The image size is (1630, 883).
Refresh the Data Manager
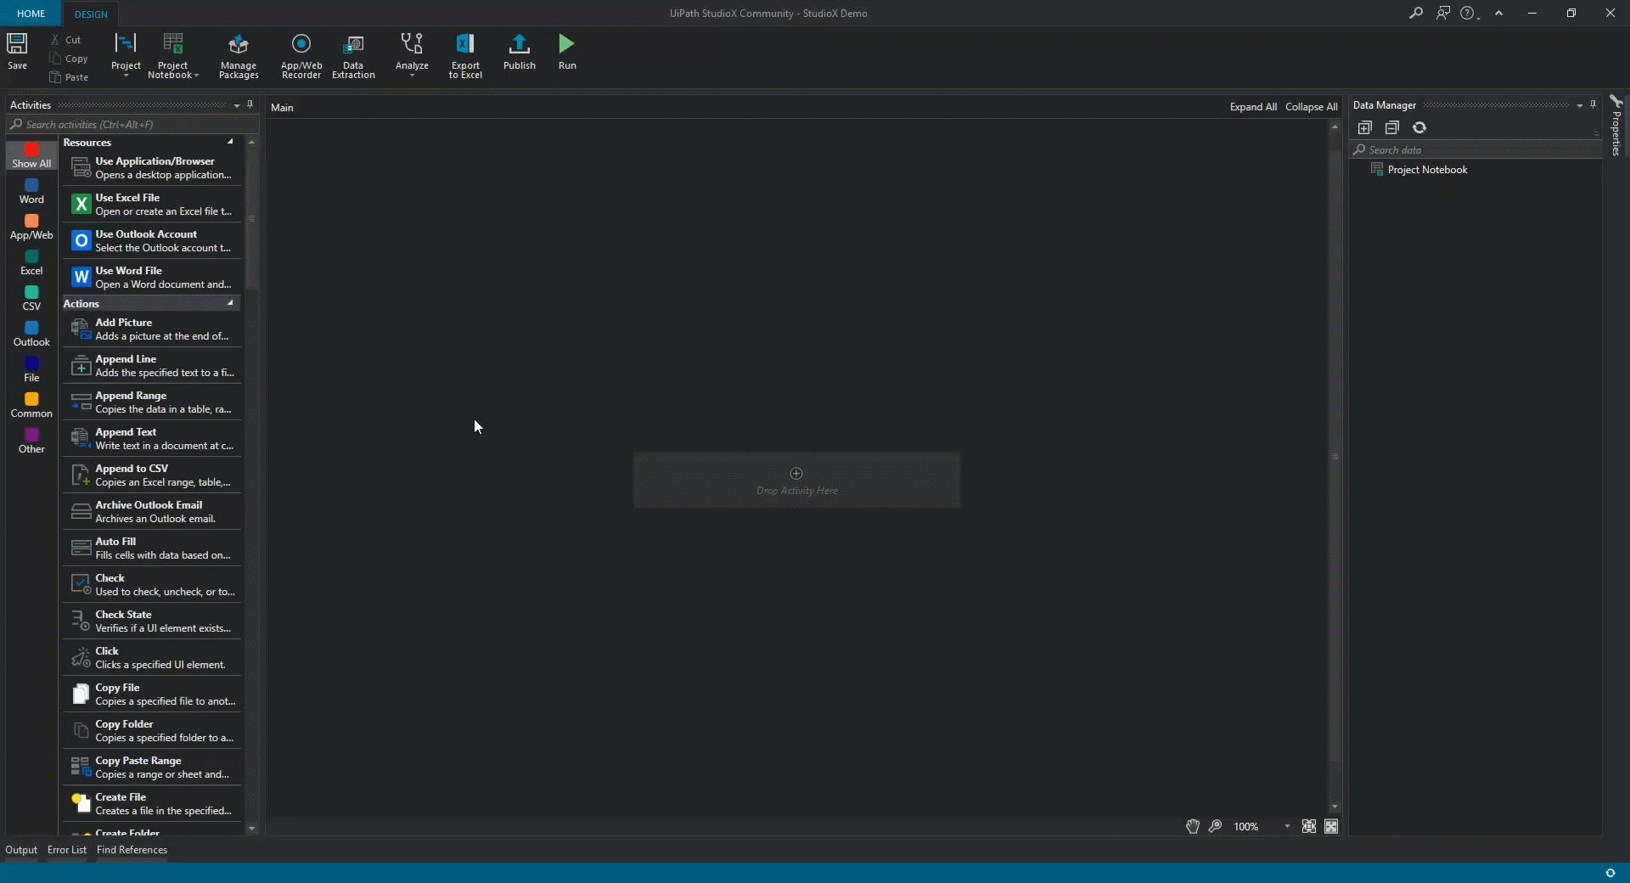point(1419,127)
